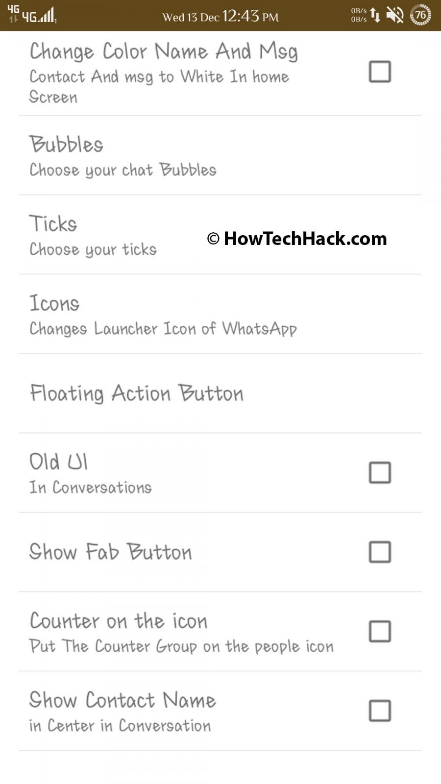Screen dimensions: 441x784
Task: Enable Show Fab Button
Action: [380, 552]
